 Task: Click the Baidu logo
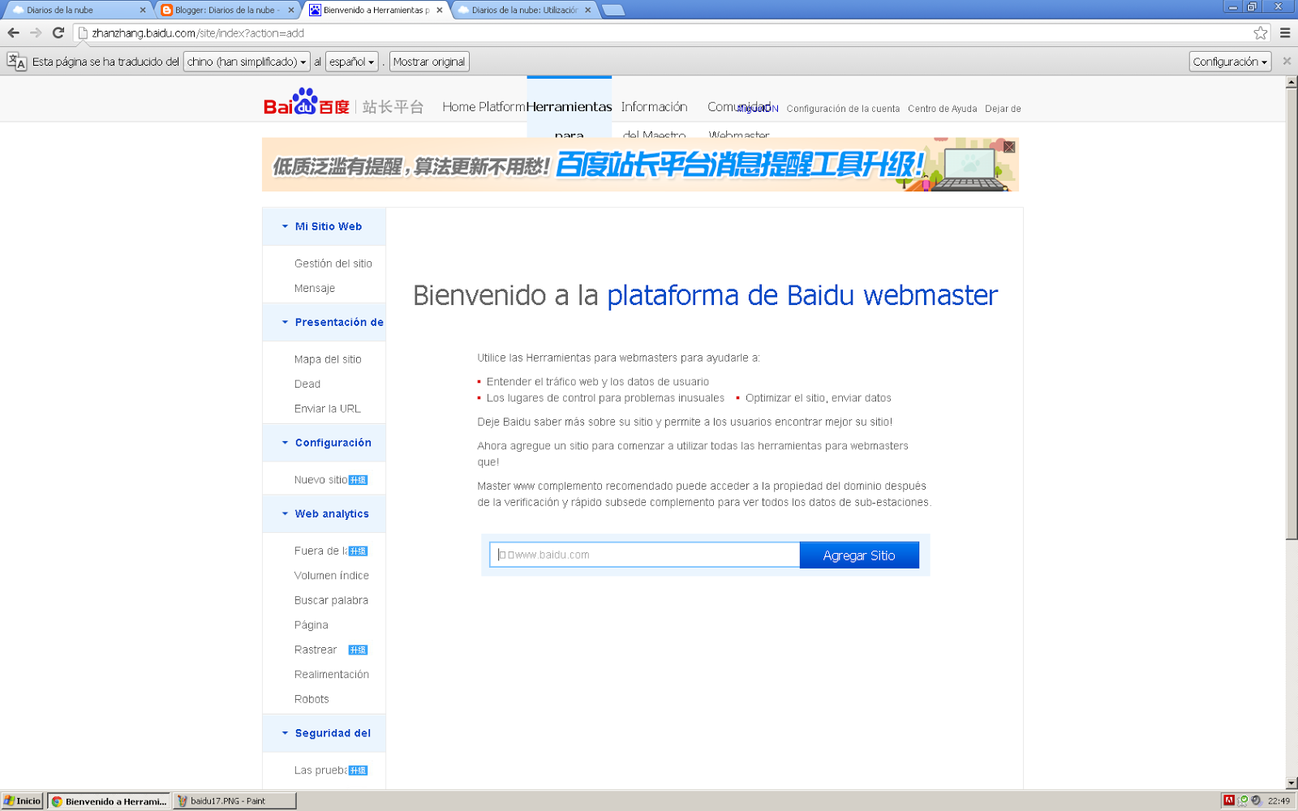click(307, 102)
